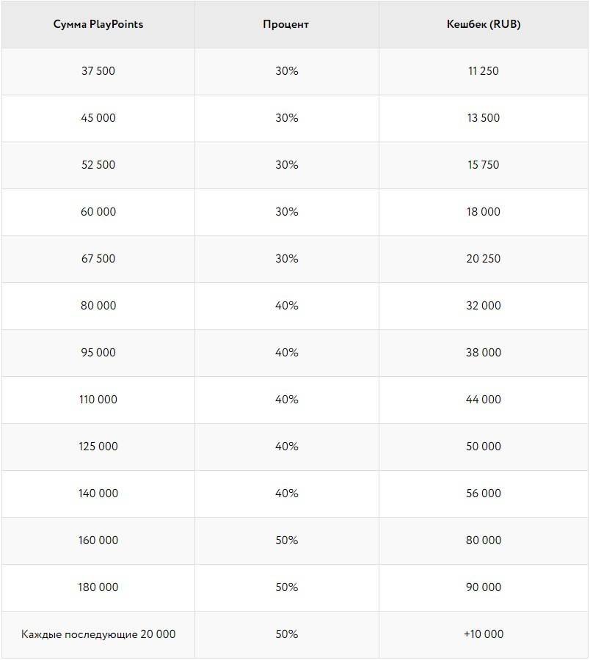Click the 15 750 cashback value

click(x=484, y=165)
